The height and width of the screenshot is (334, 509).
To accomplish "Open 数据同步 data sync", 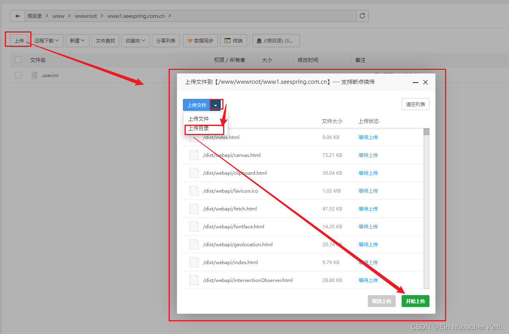I will (x=200, y=41).
